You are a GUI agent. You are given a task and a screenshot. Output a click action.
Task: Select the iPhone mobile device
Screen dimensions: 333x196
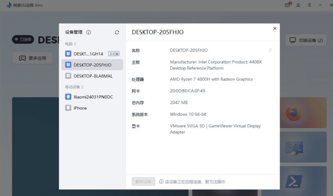92,108
